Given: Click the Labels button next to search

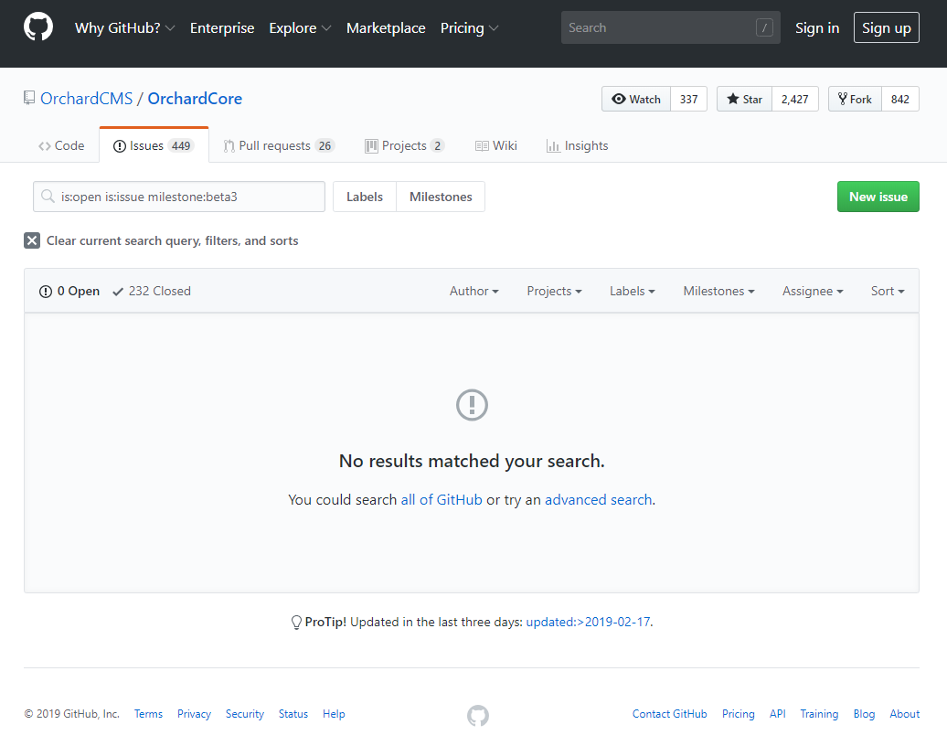Looking at the screenshot, I should (365, 197).
